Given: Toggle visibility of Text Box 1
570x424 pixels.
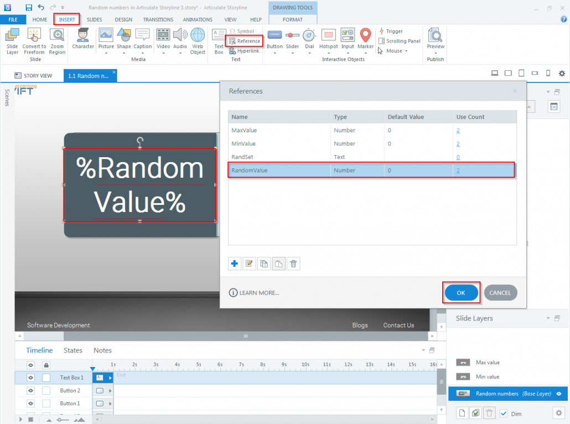Looking at the screenshot, I should [30, 377].
